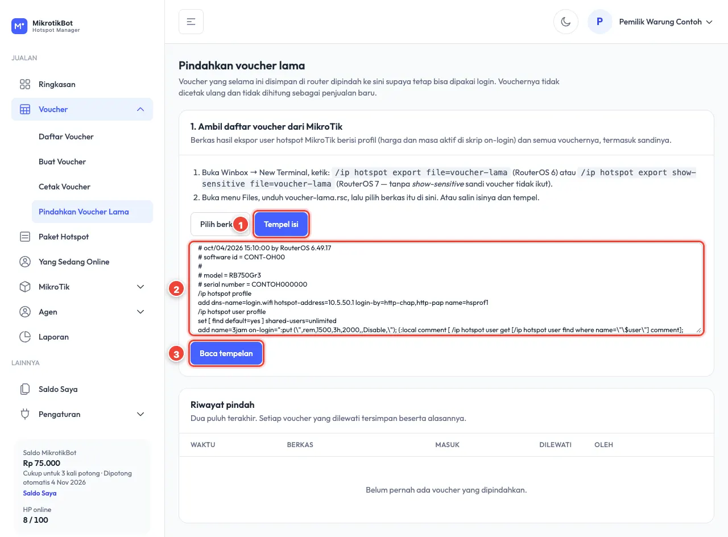This screenshot has width=728, height=537.
Task: Select Cetak Voucher menu item
Action: 92,187
